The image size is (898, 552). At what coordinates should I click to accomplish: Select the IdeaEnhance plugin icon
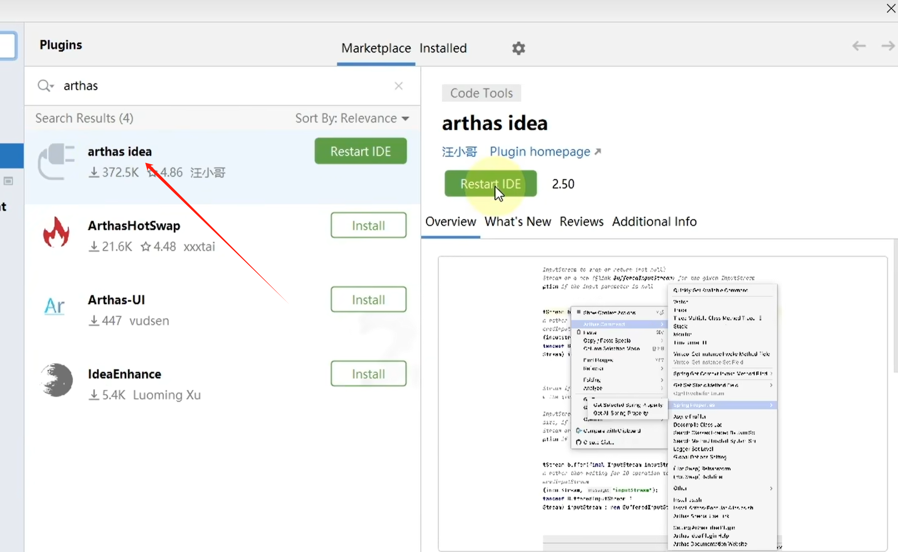click(x=56, y=380)
